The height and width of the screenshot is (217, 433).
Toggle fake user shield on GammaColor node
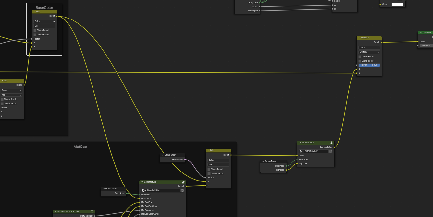[x=330, y=151]
